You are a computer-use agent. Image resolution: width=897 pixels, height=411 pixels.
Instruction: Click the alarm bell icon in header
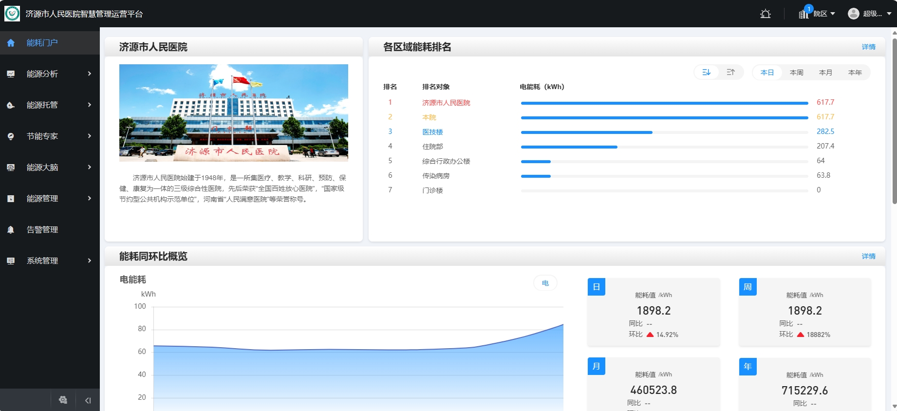click(x=766, y=14)
